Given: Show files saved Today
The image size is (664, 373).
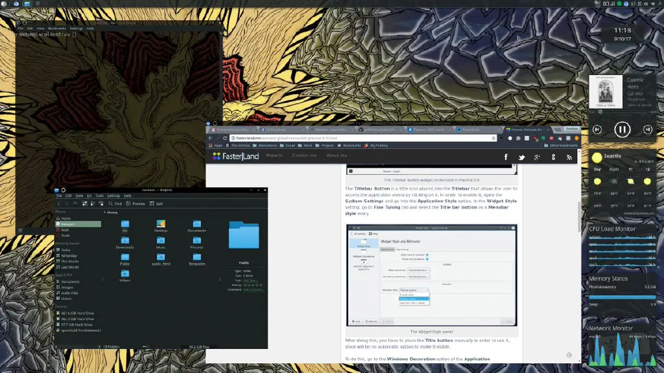Looking at the screenshot, I should click(78, 250).
